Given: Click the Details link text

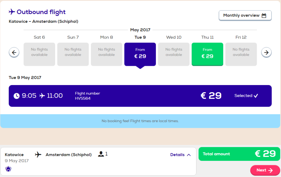Looking at the screenshot, I should click(177, 154).
